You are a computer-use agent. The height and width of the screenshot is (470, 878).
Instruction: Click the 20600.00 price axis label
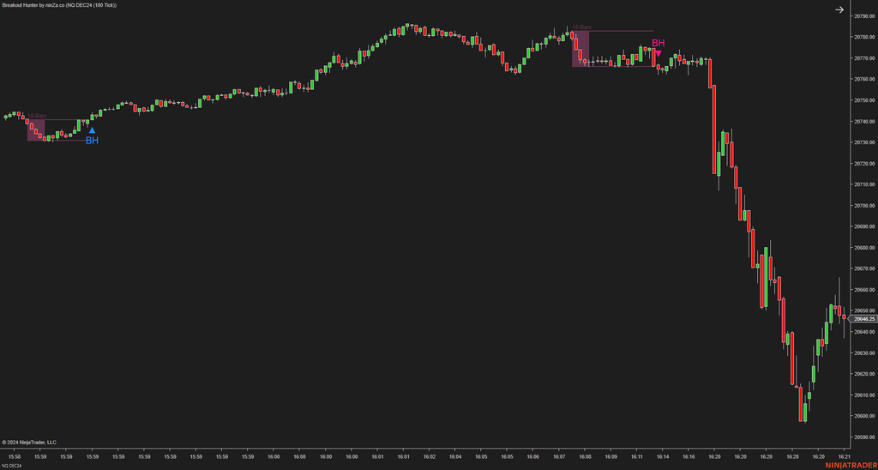coord(864,416)
